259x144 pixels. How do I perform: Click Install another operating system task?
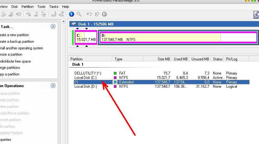coord(21,48)
